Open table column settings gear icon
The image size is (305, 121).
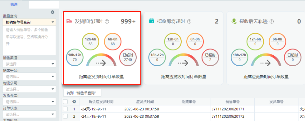pos(74,102)
